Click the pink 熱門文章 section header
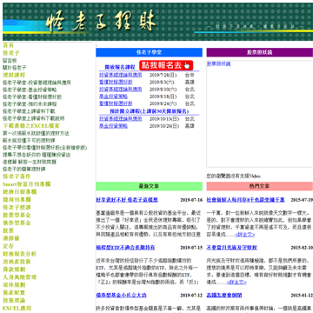 click(x=260, y=186)
